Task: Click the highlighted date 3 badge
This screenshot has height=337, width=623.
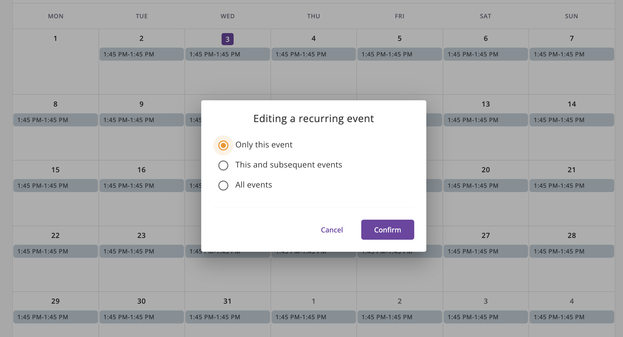Action: point(227,39)
